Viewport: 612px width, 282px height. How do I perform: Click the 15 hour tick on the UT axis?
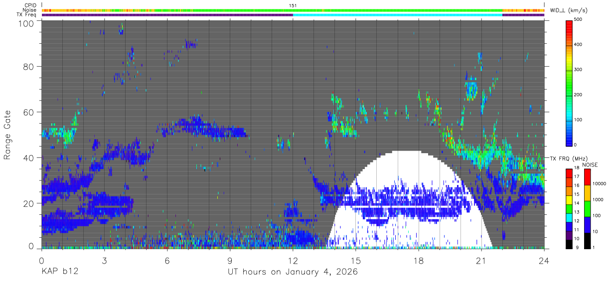(x=356, y=261)
